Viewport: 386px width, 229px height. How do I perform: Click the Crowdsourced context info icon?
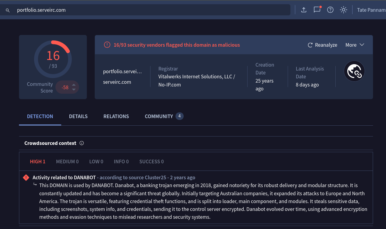tap(81, 143)
